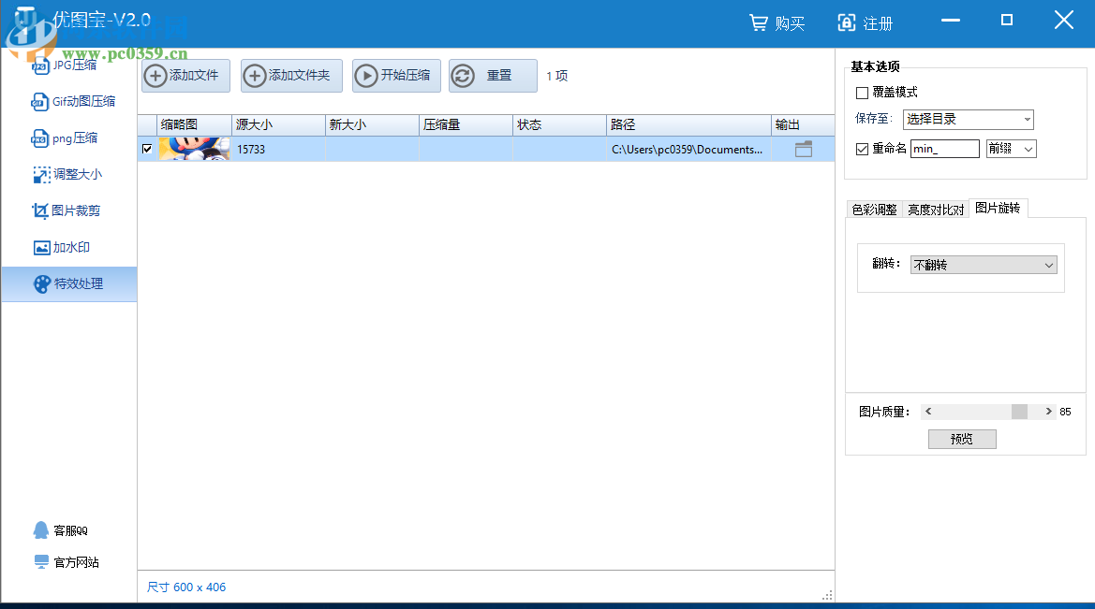Increase quality with right slider arrow

[1048, 412]
